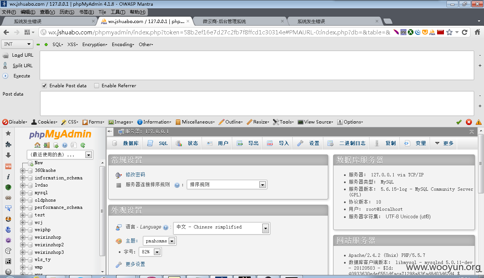Click the database tree scrollbar
This screenshot has width=484, height=278.
[102, 211]
